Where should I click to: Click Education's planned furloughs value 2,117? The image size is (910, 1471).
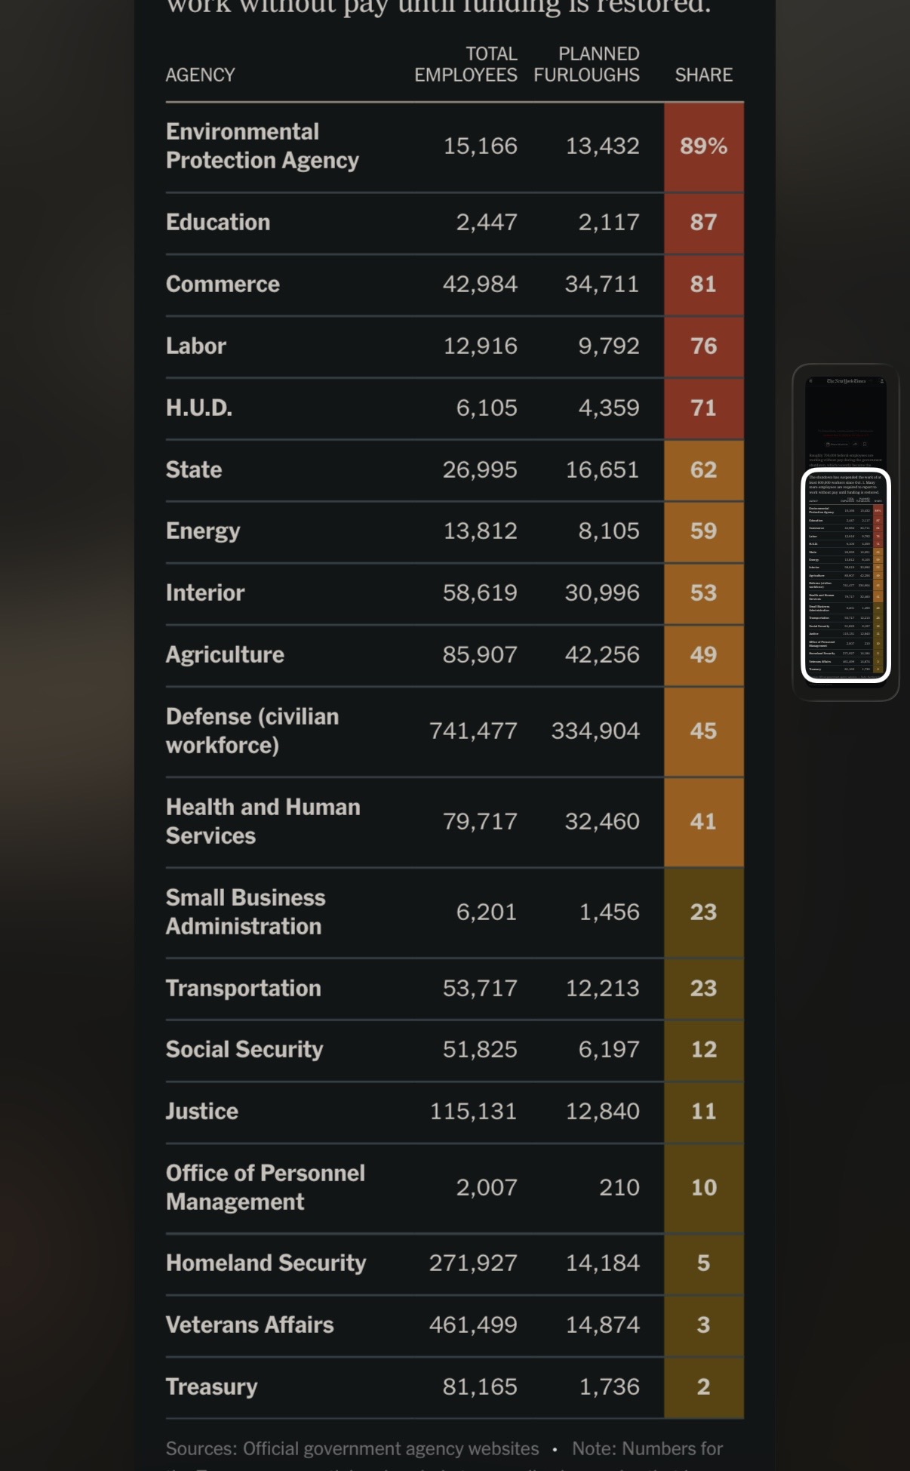608,222
